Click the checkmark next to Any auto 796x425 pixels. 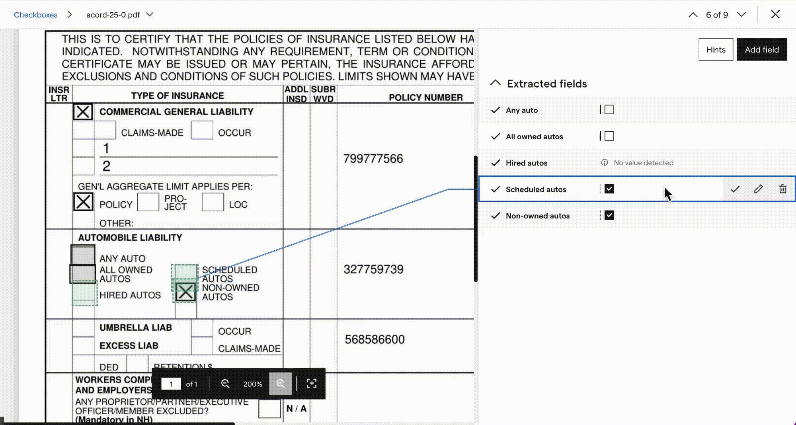(496, 110)
